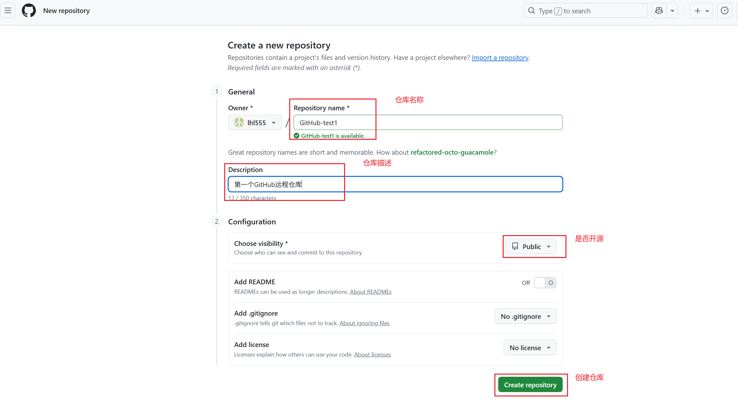Click the 'General' section heading
Viewport: 738px width, 405px height.
(241, 92)
